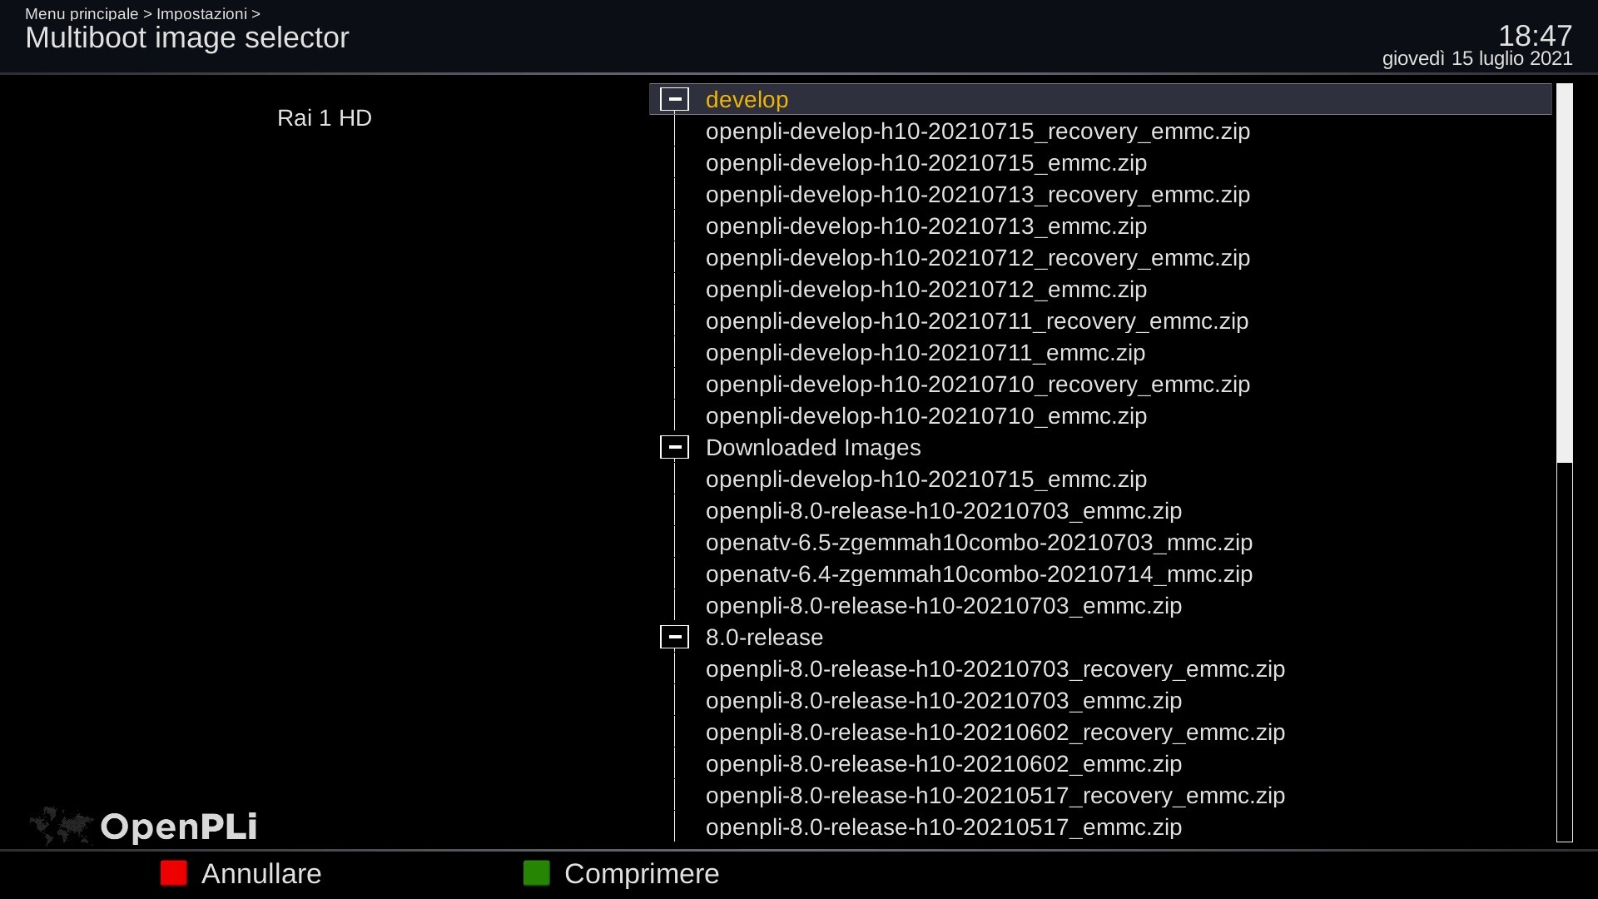Select openpli-develop-h10-20210715_recovery_emmc.zip

(x=977, y=132)
